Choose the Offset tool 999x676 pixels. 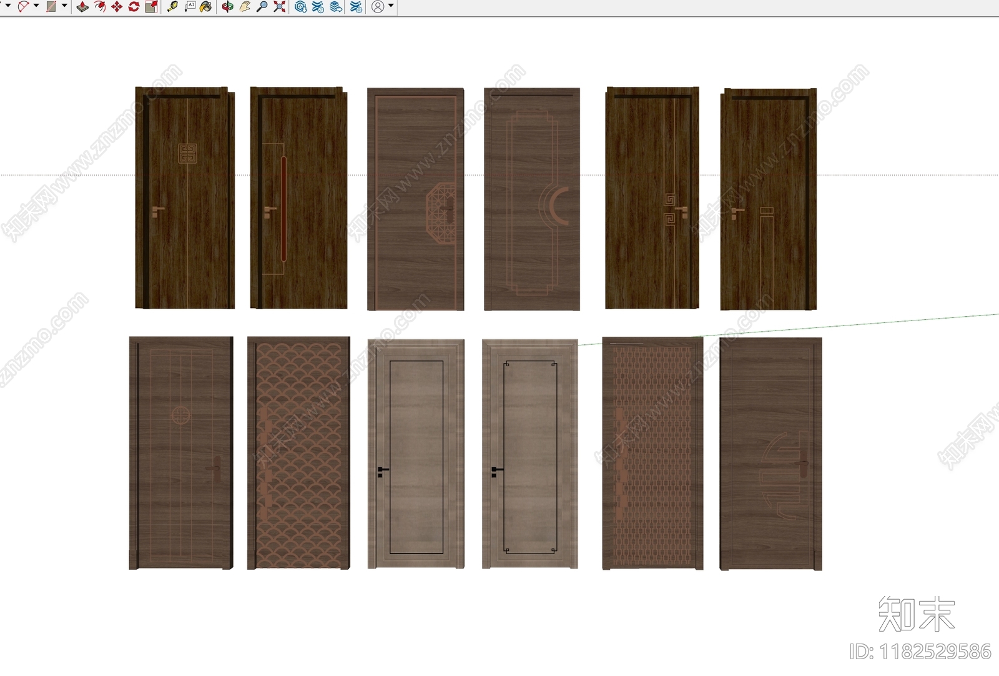pos(100,6)
